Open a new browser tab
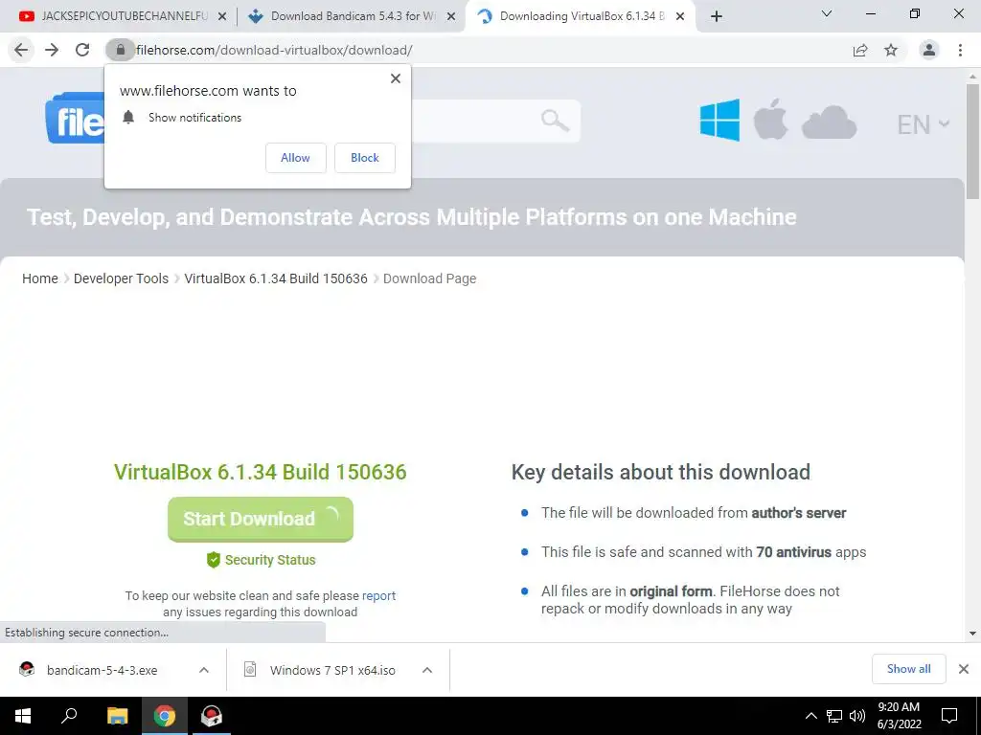 tap(717, 17)
